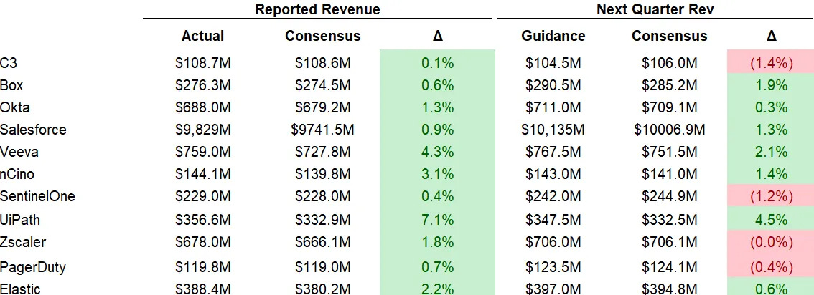Select the Okta row label
814x295 pixels.
(15, 107)
